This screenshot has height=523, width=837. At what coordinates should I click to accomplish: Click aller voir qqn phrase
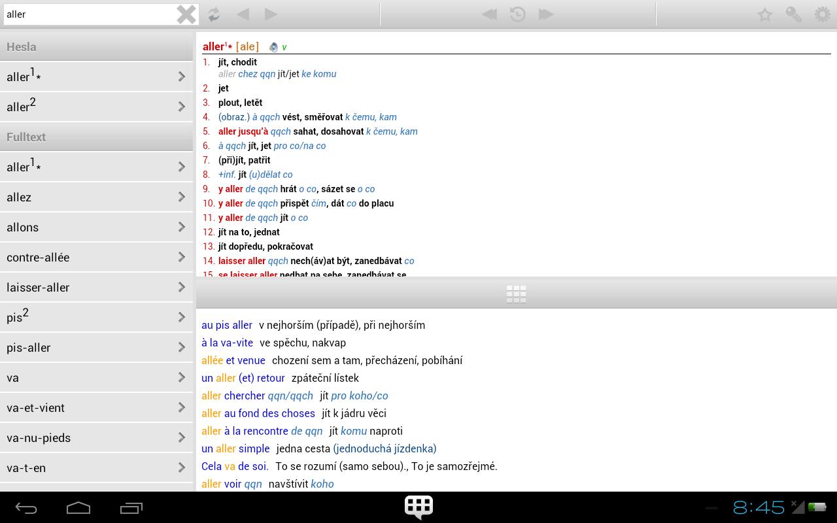[x=231, y=484]
